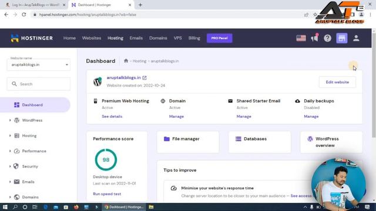
Task: Open Domains in top navigation
Action: point(158,38)
